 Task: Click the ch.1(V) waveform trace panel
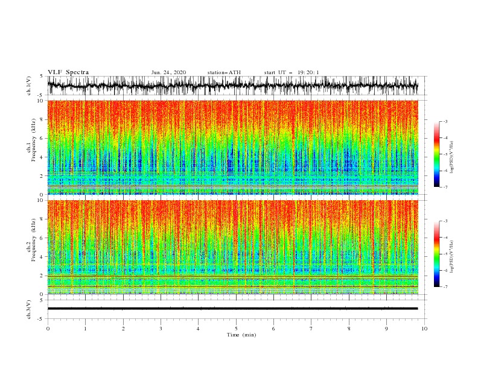(x=232, y=86)
